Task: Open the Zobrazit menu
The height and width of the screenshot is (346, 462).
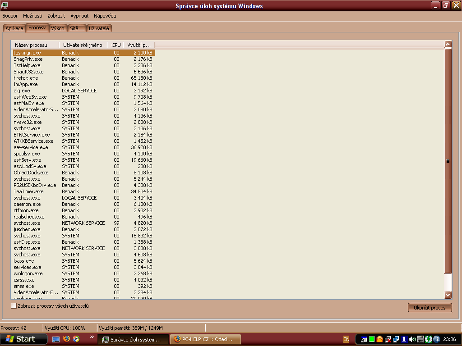Action: 56,16
